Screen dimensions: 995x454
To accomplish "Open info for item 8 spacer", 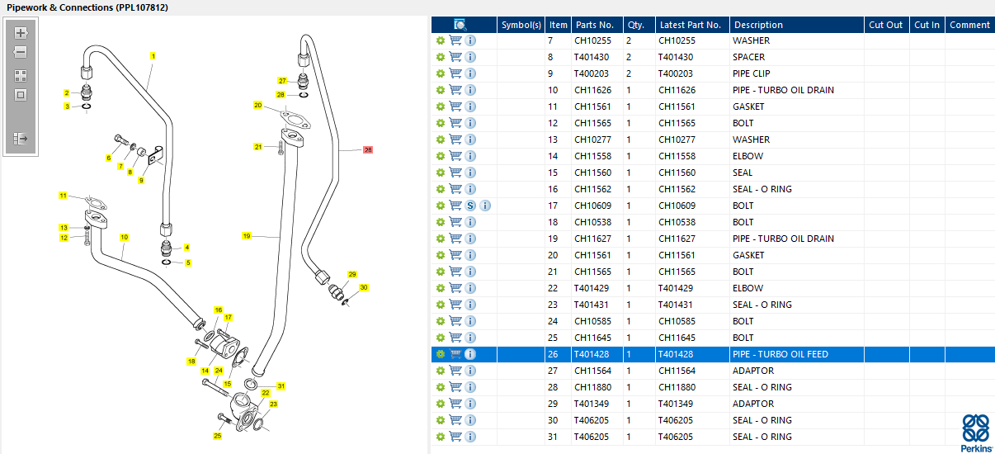I will click(470, 57).
